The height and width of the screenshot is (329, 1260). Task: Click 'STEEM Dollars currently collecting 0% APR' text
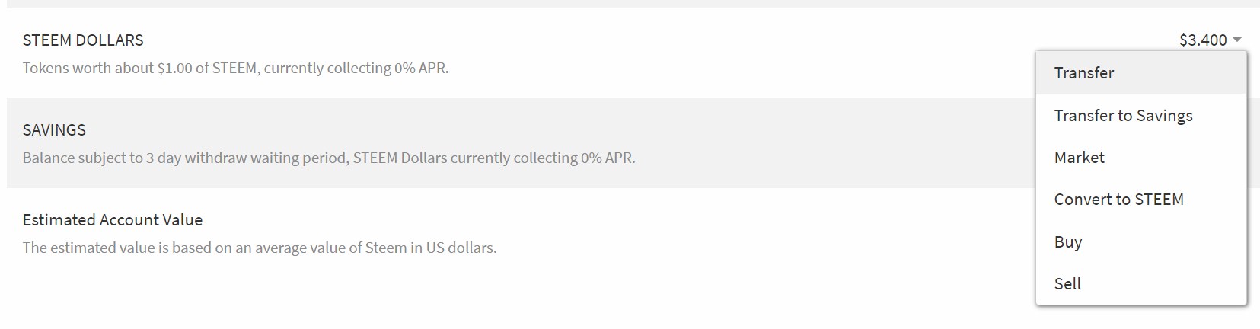[x=493, y=158]
